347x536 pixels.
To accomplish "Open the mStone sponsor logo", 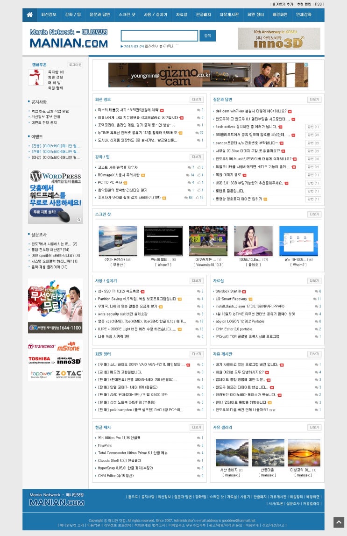I will (68, 346).
